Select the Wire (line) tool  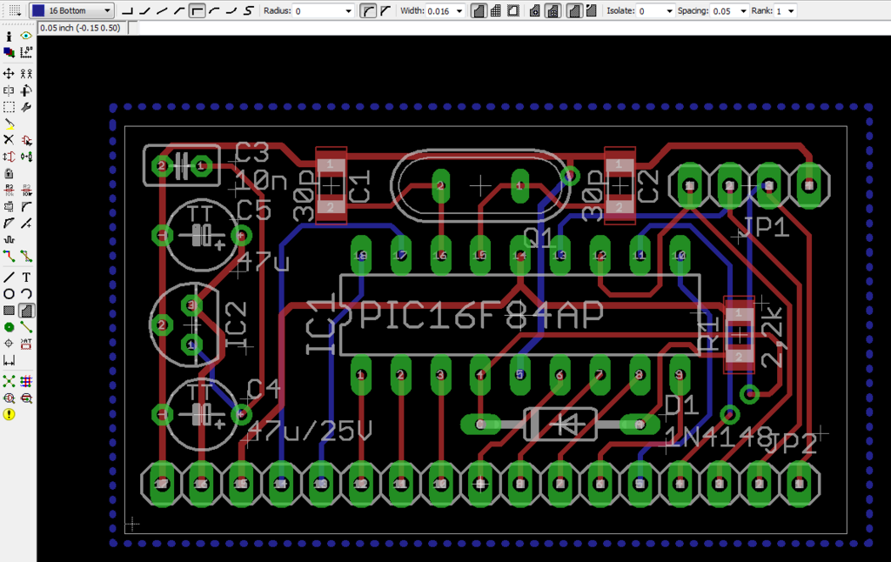9,278
